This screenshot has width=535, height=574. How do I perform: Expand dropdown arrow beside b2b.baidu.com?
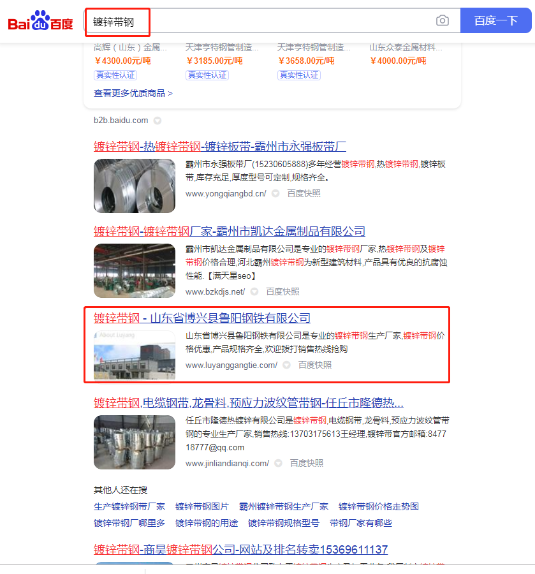pos(158,121)
